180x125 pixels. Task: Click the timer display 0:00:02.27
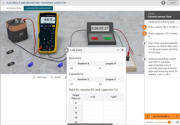pos(100,28)
